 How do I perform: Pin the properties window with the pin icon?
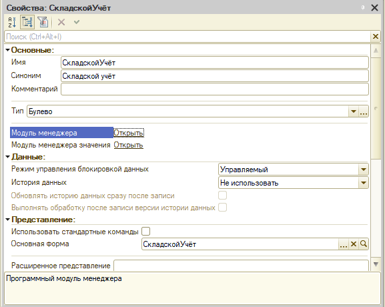click(x=363, y=7)
